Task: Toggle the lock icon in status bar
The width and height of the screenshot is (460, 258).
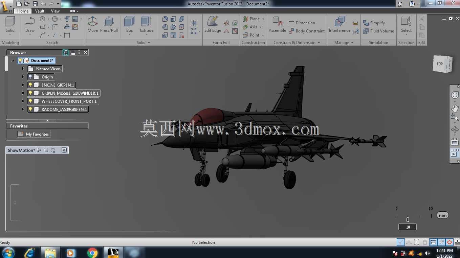Action: point(425,242)
